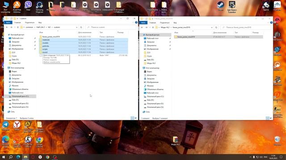Expand the ribbon chevron in custom window

click(x=133, y=23)
